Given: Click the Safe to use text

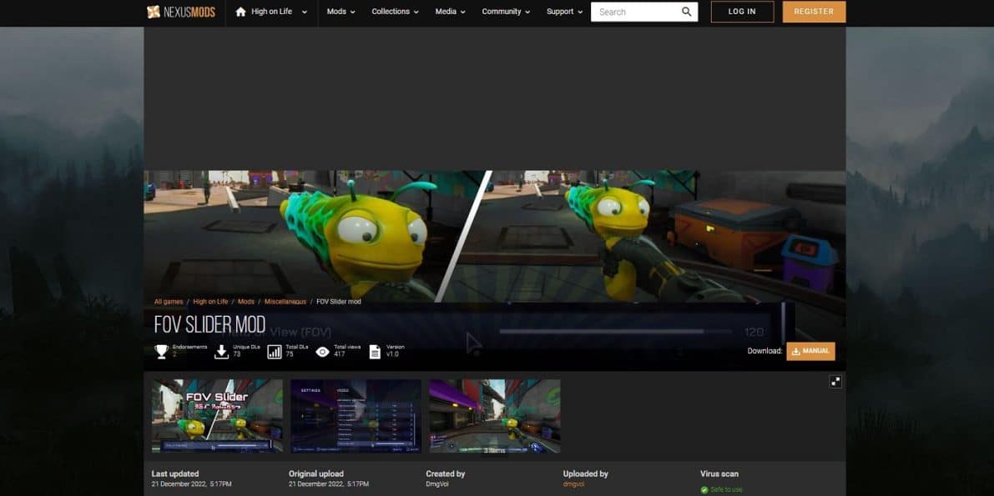Looking at the screenshot, I should coord(726,489).
